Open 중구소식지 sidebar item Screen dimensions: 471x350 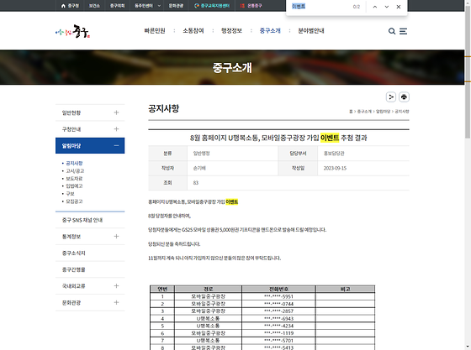[90, 253]
